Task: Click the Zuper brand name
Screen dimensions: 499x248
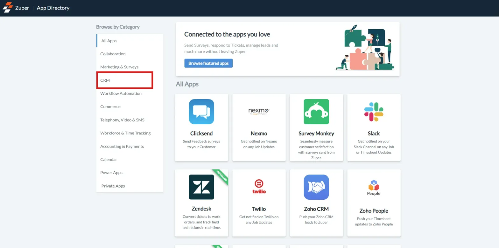Action: 22,8
